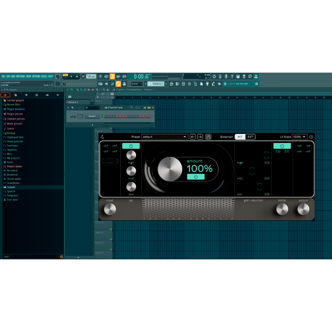Open the Preset dropdown showing default

[x=165, y=136]
